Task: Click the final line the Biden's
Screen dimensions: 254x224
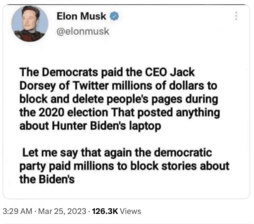Action: 47,179
